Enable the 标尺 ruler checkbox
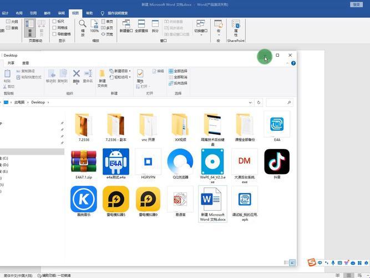 54,22
